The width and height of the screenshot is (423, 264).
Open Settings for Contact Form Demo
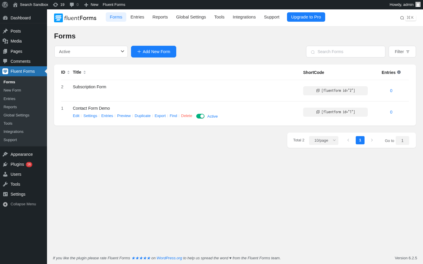pos(90,116)
